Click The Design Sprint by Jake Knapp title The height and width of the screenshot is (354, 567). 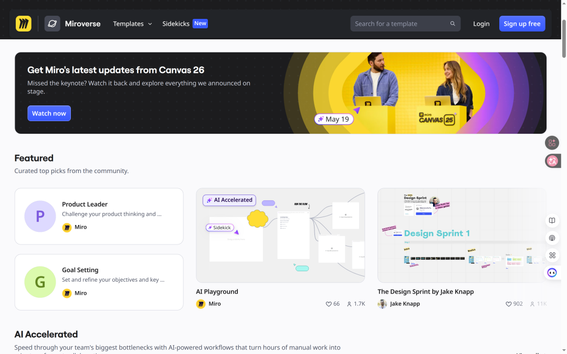(426, 292)
